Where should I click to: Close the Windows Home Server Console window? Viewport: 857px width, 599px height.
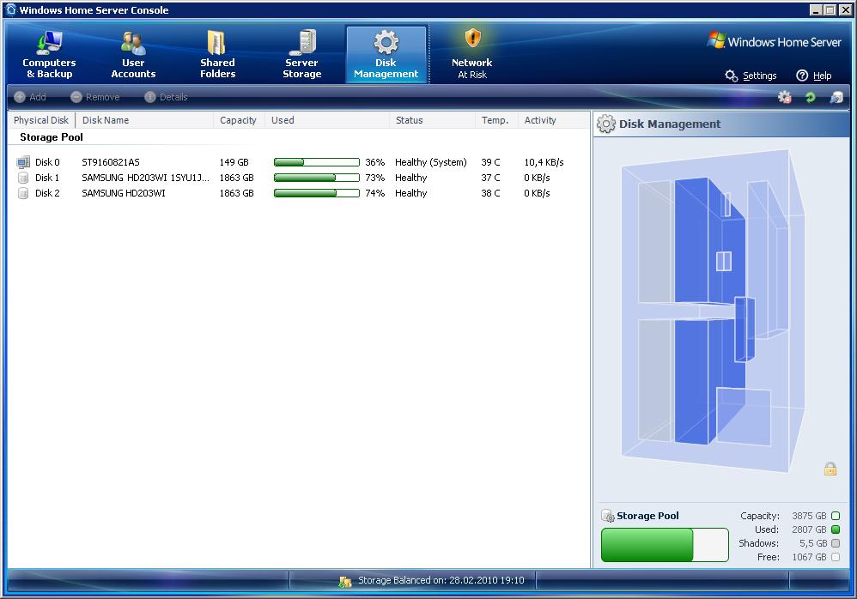pos(844,9)
